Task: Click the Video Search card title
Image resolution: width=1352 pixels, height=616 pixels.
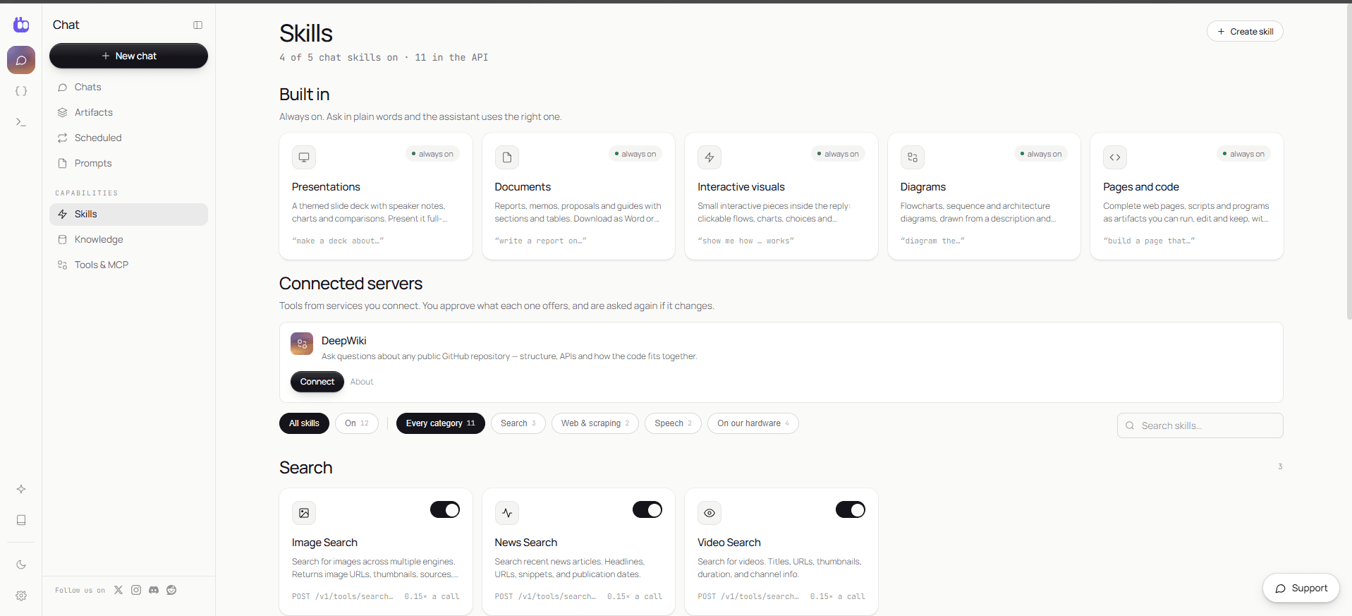Action: coord(729,543)
